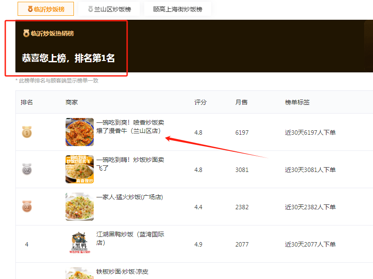Click the bronze medal icon for rank 3
The width and height of the screenshot is (373, 279).
(26, 207)
